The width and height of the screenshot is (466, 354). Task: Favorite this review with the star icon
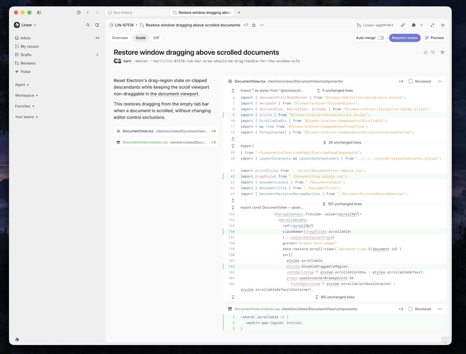pyautogui.click(x=254, y=25)
